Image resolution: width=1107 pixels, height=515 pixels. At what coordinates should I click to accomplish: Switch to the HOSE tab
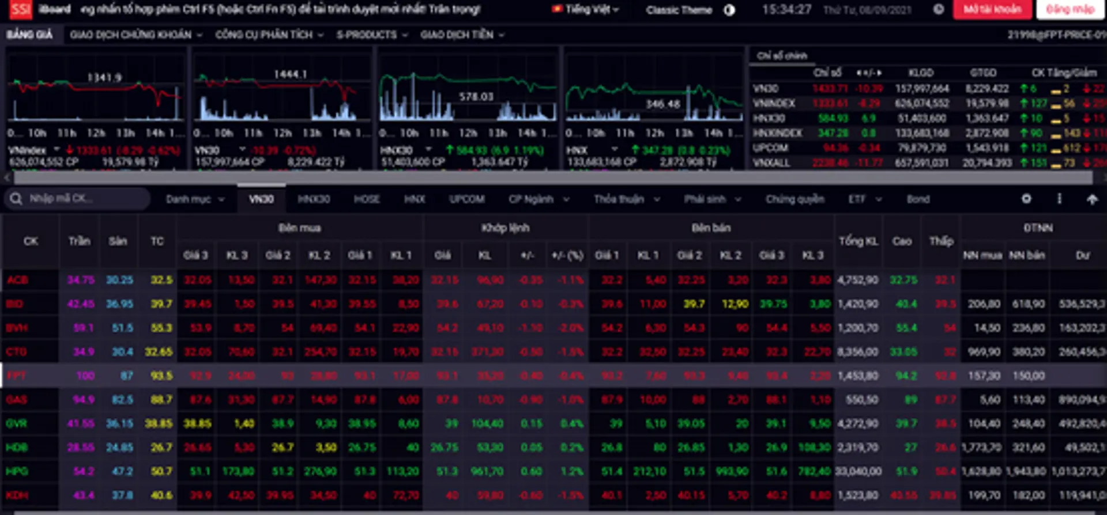[x=367, y=199]
